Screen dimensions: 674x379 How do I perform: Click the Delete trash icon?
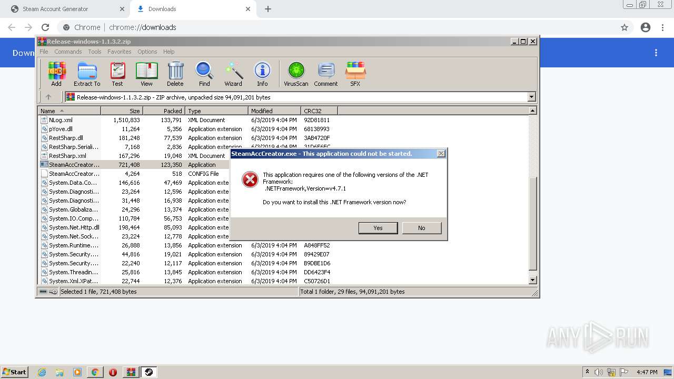click(x=175, y=74)
